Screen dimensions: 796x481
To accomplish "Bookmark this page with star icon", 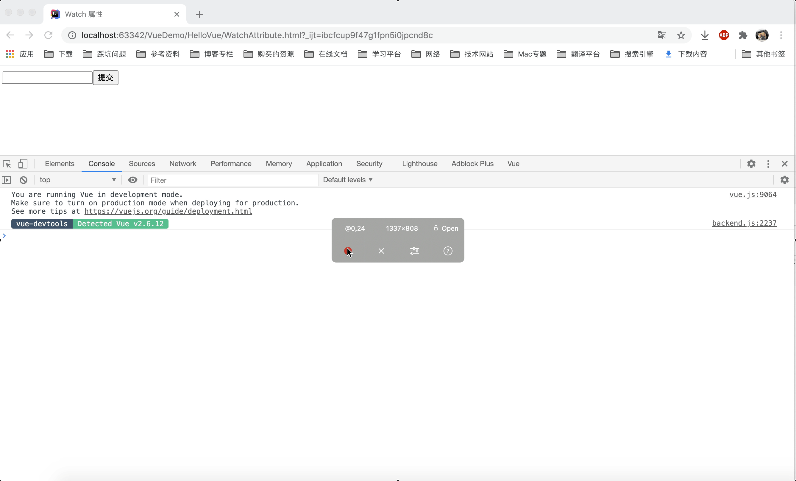I will [681, 35].
